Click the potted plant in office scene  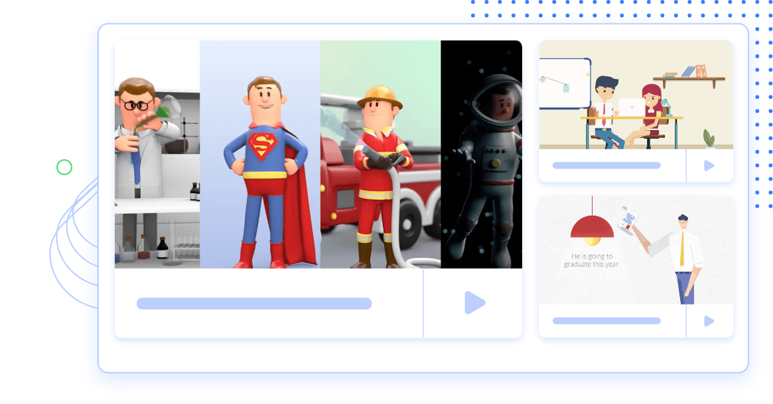[x=709, y=137]
